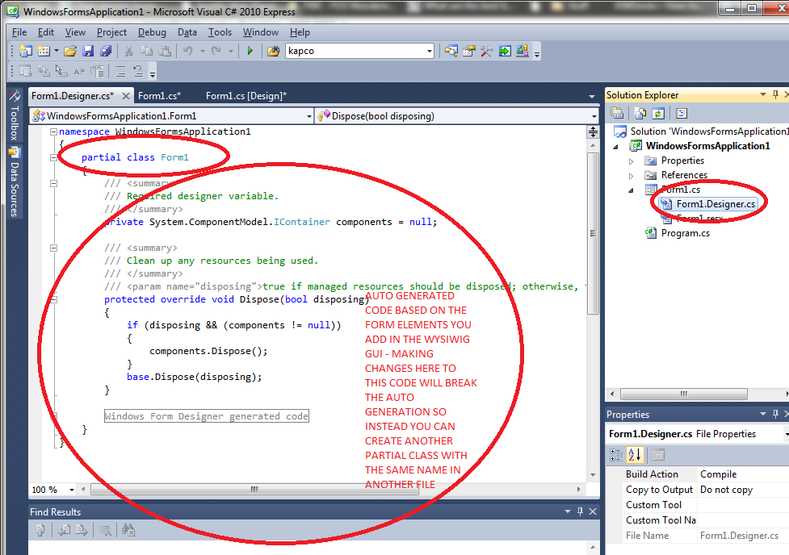Image resolution: width=789 pixels, height=555 pixels.
Task: Expand Windows Form Designer generated code region
Action: click(206, 416)
